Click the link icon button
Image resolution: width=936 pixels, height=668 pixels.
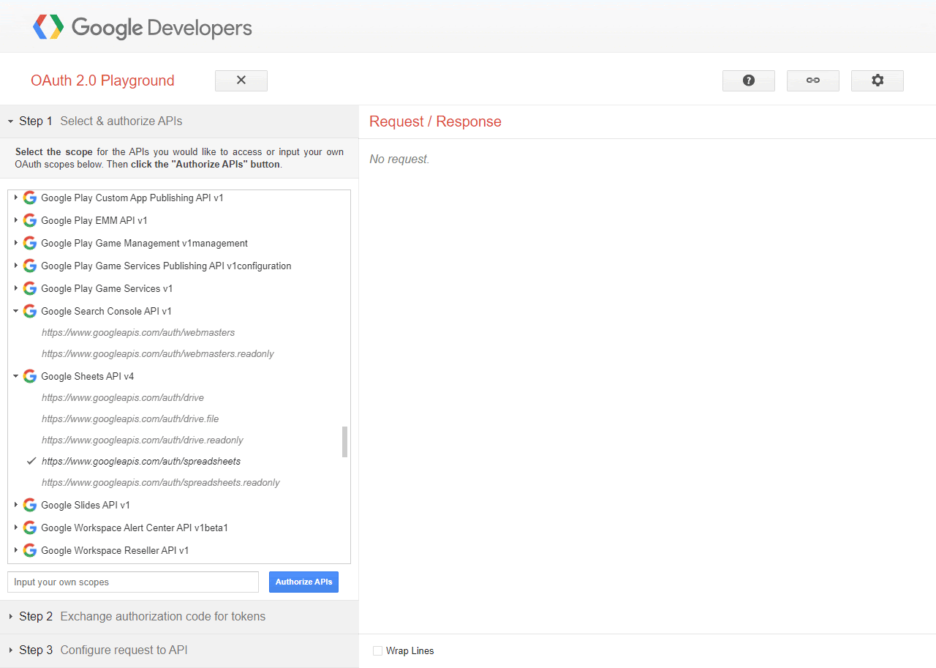pos(813,80)
